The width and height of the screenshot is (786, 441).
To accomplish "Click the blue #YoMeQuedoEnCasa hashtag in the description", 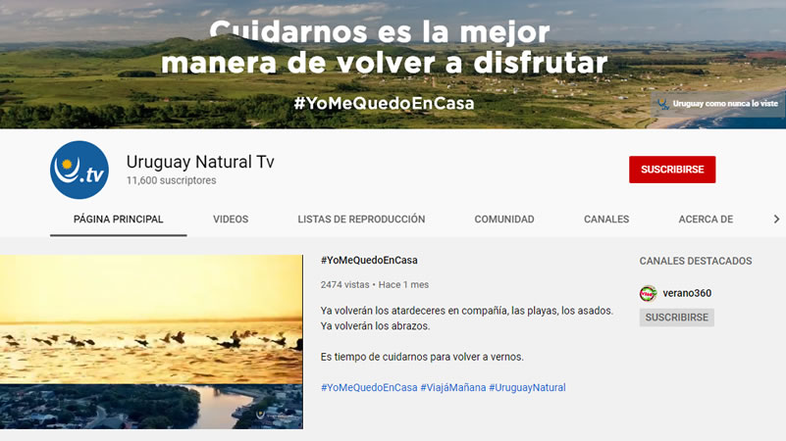I will [369, 387].
